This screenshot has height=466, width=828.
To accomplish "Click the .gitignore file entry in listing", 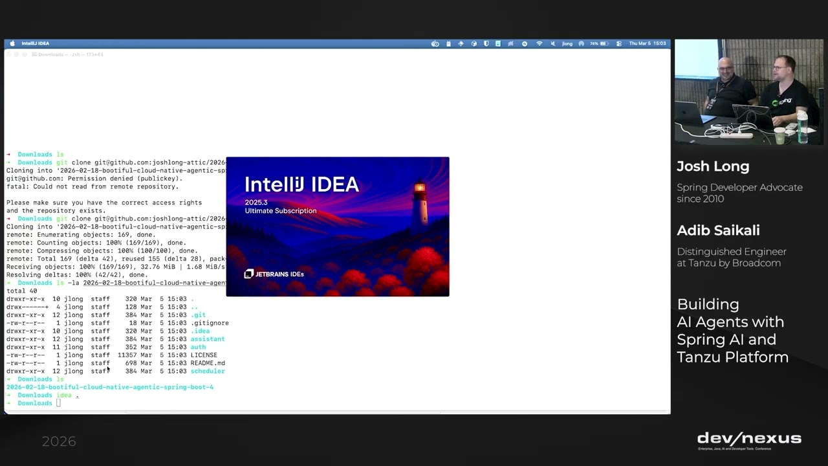I will click(x=210, y=323).
